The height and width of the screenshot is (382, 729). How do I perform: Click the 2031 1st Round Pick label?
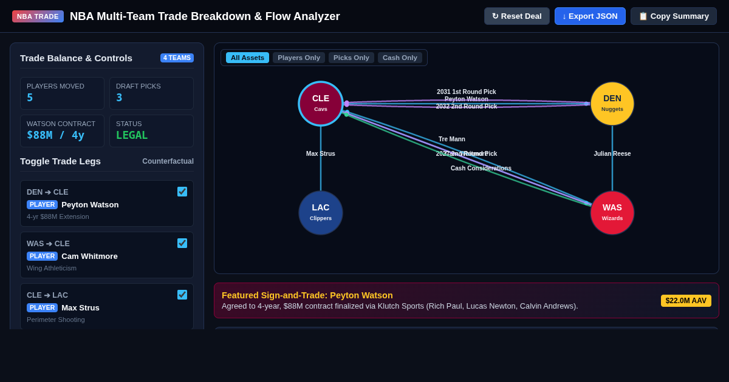[467, 92]
